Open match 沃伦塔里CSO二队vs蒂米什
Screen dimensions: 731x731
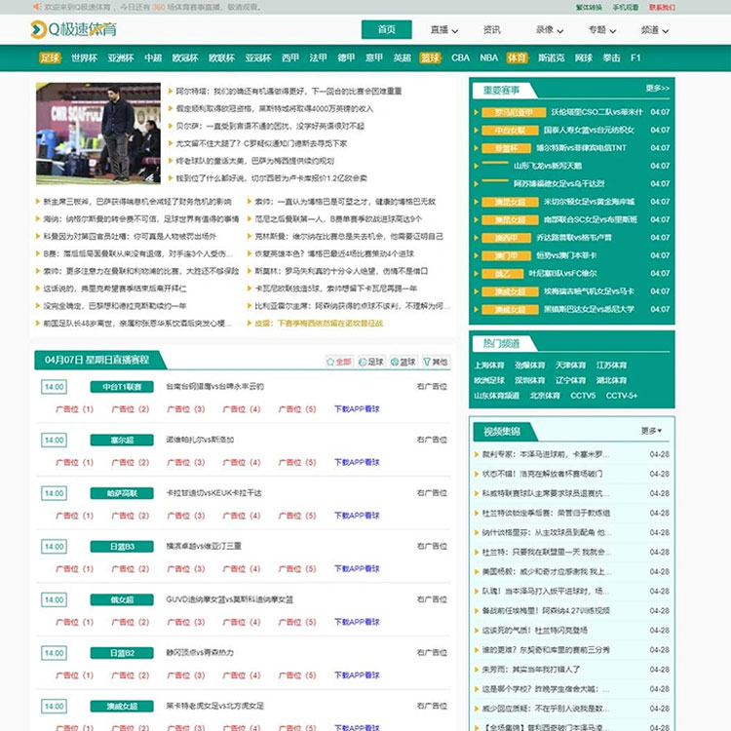[x=596, y=112]
